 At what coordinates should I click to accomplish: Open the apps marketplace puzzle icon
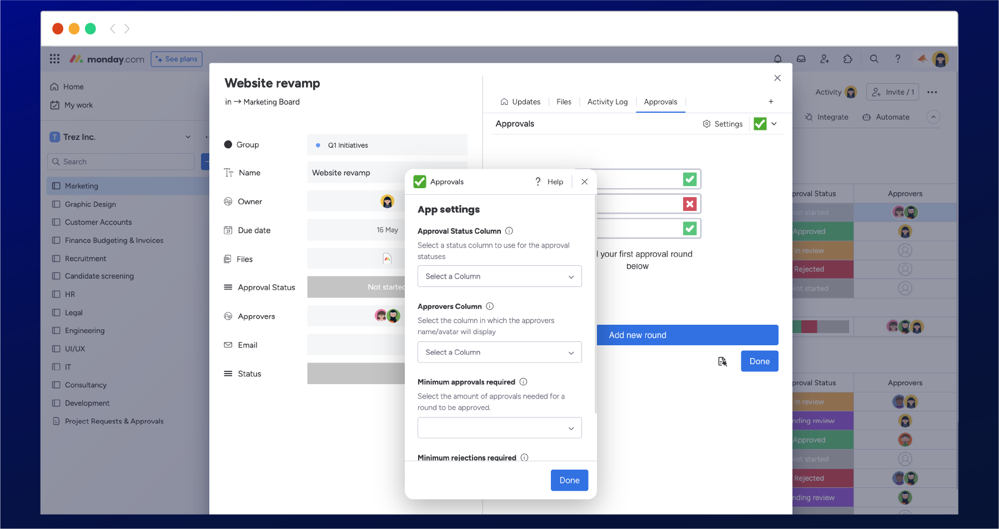pyautogui.click(x=848, y=58)
